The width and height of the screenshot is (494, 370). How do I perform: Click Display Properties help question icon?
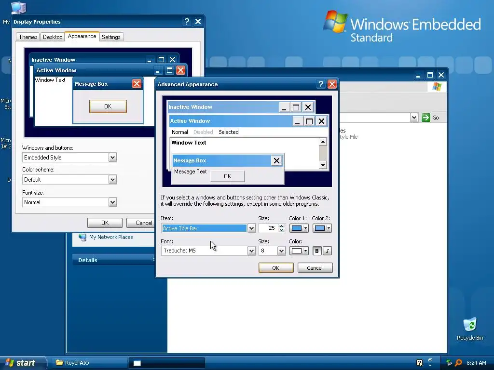(187, 21)
